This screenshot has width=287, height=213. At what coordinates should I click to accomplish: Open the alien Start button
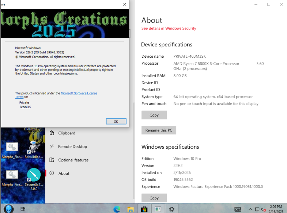coord(8,209)
